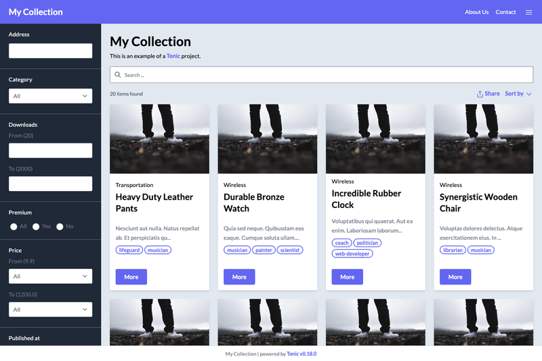Open the Price From dropdown
The width and height of the screenshot is (542, 361).
[50, 276]
